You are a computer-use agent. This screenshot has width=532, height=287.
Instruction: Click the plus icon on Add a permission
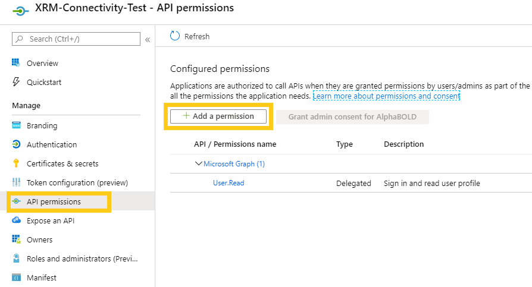point(186,116)
